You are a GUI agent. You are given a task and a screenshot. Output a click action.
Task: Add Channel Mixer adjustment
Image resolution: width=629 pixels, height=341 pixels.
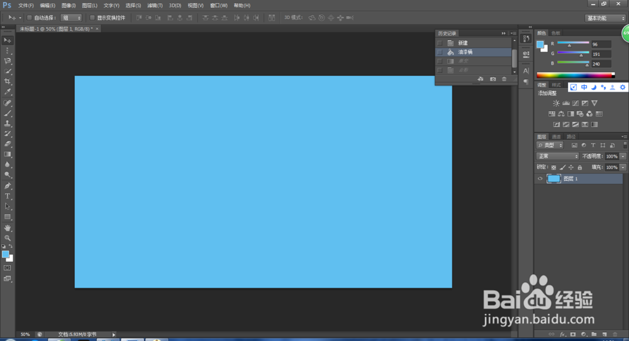click(589, 114)
